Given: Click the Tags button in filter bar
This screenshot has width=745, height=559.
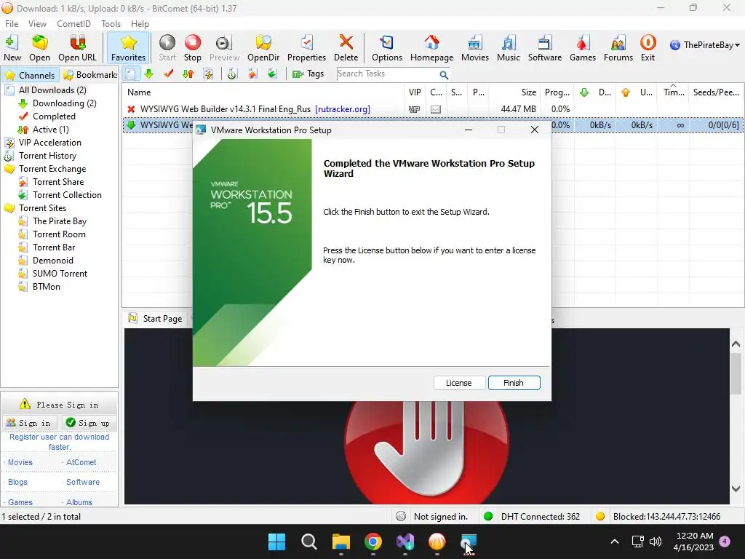Looking at the screenshot, I should pyautogui.click(x=308, y=74).
